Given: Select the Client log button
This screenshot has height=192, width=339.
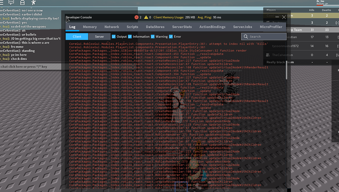Looking at the screenshot, I should [77, 37].
